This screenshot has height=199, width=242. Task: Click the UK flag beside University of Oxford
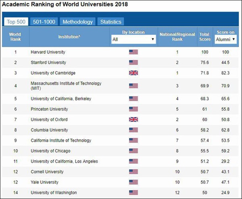[x=133, y=120]
